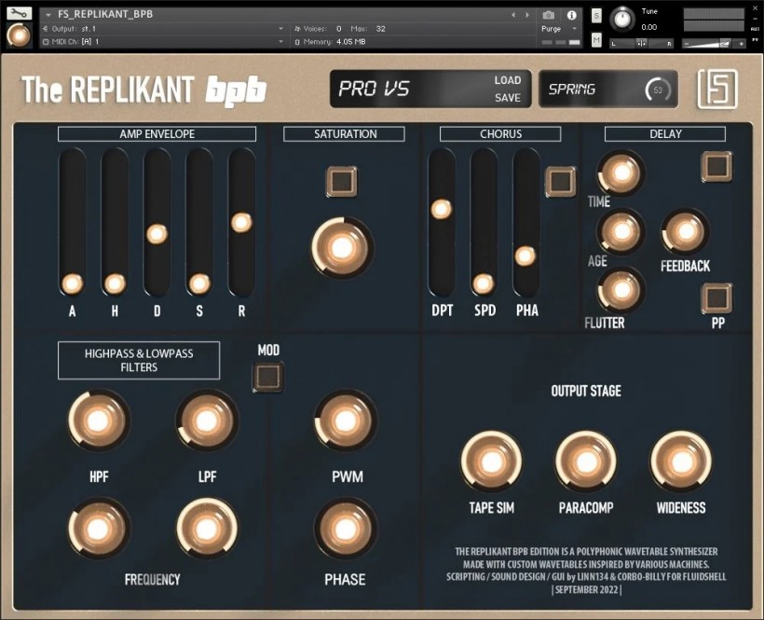Click the FS Fluidshell logo icon
The width and height of the screenshot is (764, 620).
717,90
